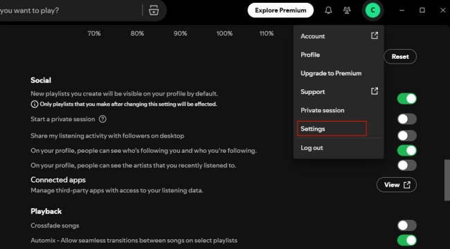Image resolution: width=450 pixels, height=249 pixels.
Task: Choose Upgrade to Premium menu item
Action: 339,73
